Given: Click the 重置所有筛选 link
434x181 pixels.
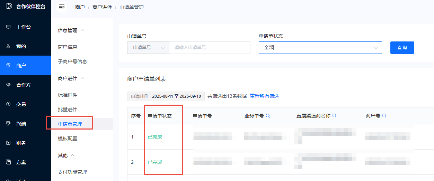Looking at the screenshot, I should pyautogui.click(x=264, y=96).
